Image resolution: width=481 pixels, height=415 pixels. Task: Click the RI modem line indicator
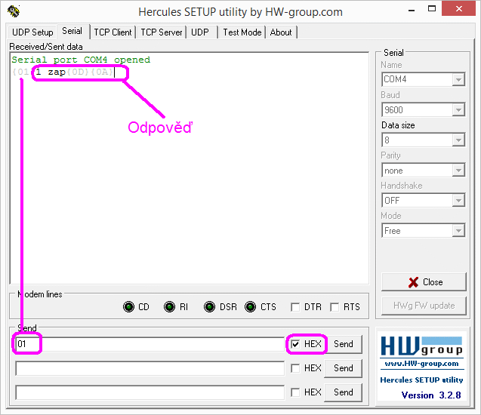pyautogui.click(x=169, y=307)
